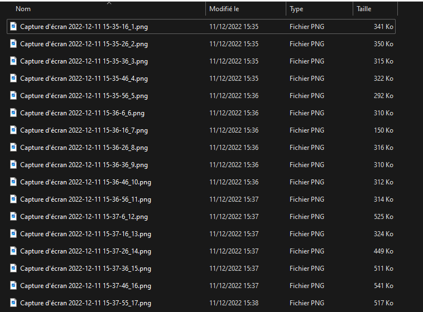Sort files by the Nom column header
Viewport: 423px width, 312px height.
[23, 9]
